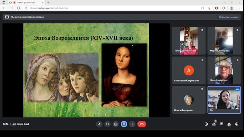Click the screen-share icon in the presenting banner
This screenshot has width=244, height=137.
pos(7,17)
